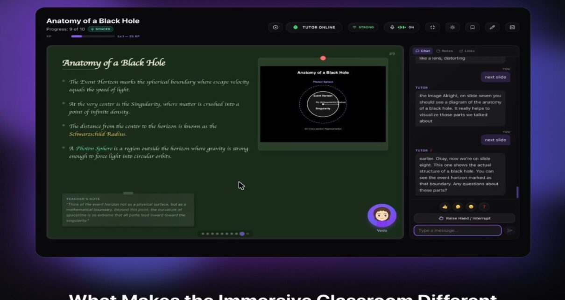Click the side panel layout icon

512,27
